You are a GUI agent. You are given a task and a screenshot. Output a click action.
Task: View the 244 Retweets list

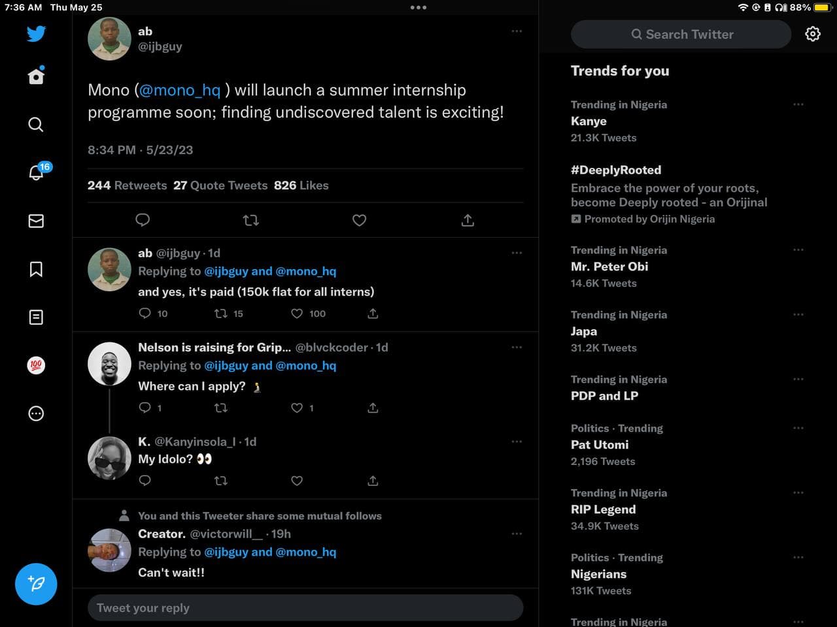(x=127, y=185)
